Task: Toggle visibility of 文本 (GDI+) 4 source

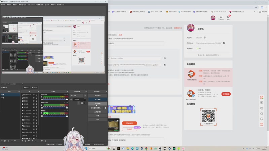Action: [34, 123]
